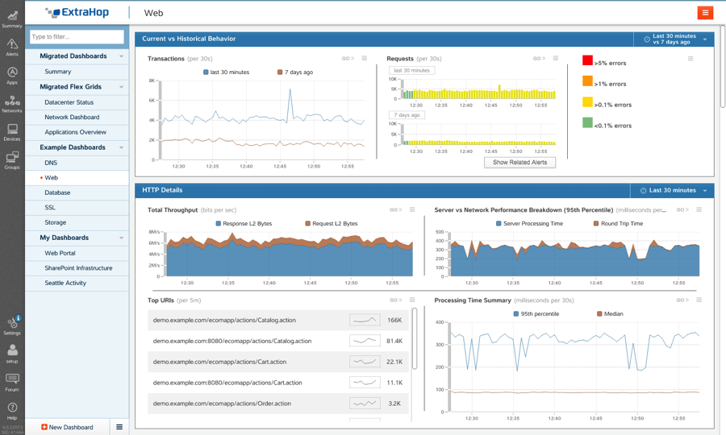Collapse the My Dashboards group

(122, 238)
